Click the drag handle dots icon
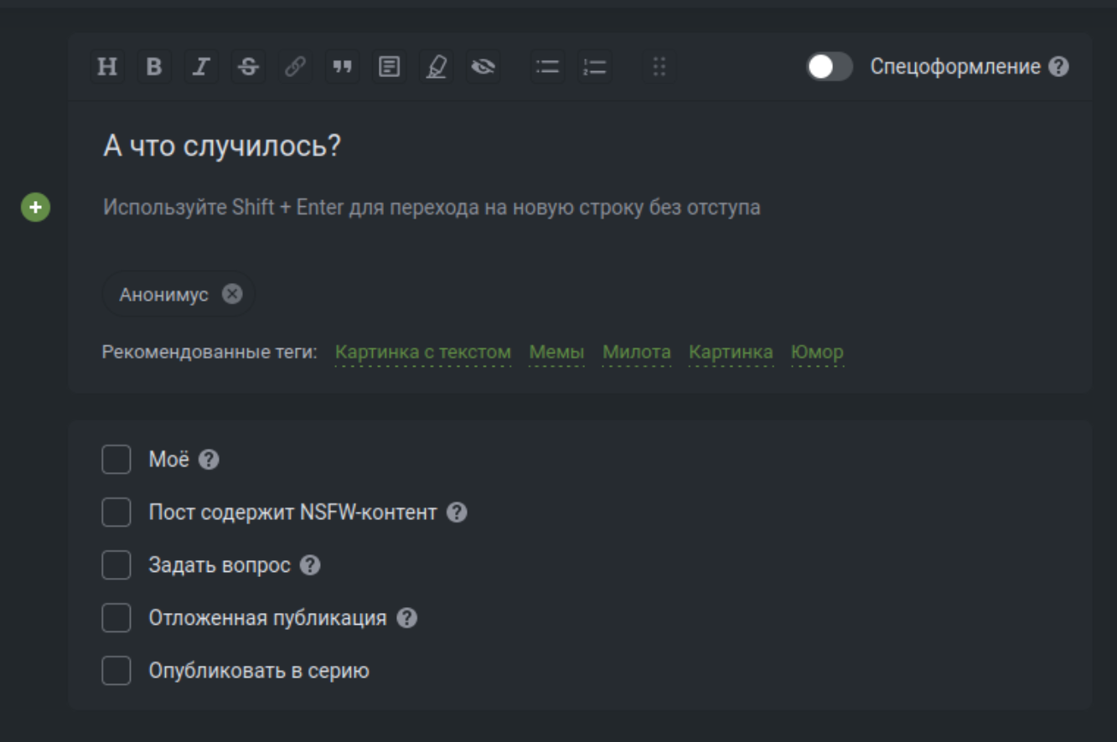Screen dimensions: 1117x742 (x=659, y=67)
